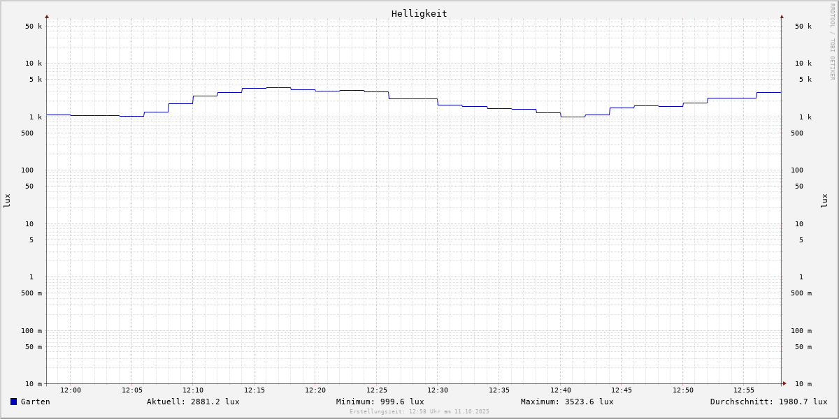Click the Erstellungszeit timestamp footer
The height and width of the screenshot is (419, 839).
[419, 412]
